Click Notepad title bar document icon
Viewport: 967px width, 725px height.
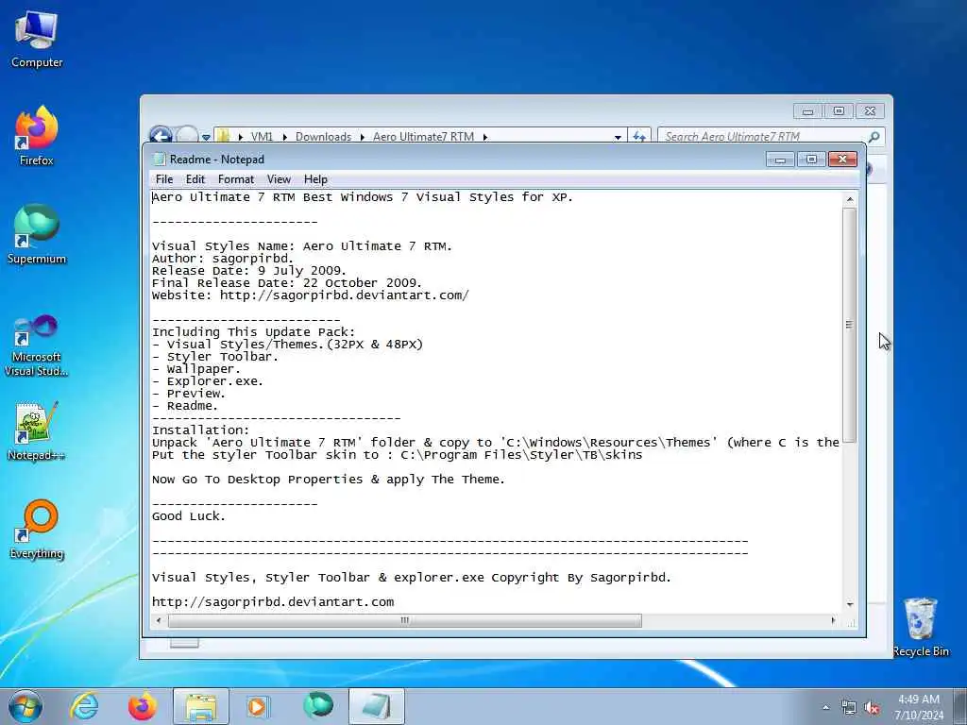point(159,159)
